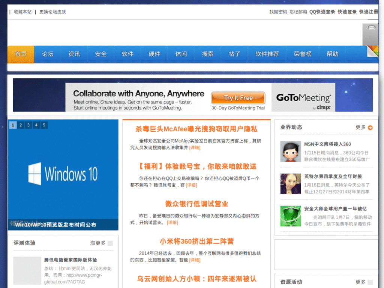Click the orange arrow icon beside 业界动态 更多
This screenshot has width=384, height=288.
370,127
